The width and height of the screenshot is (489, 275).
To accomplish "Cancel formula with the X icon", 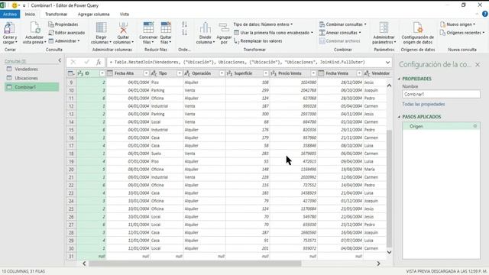I will pyautogui.click(x=73, y=62).
